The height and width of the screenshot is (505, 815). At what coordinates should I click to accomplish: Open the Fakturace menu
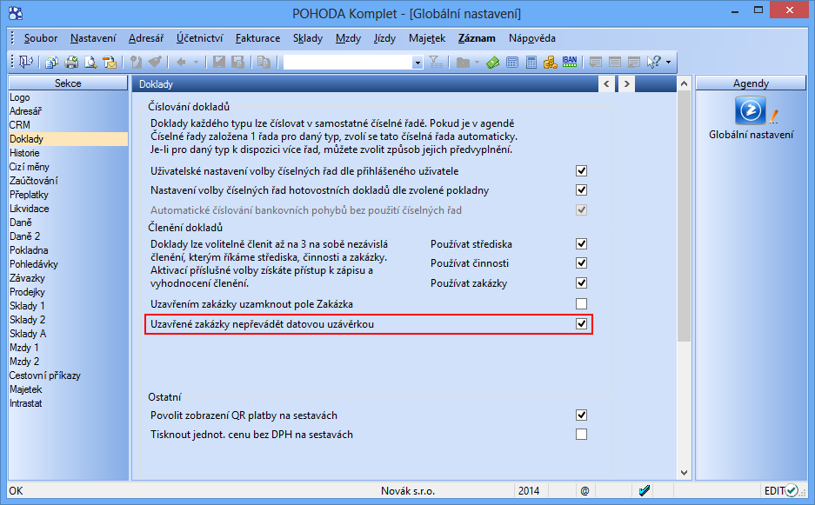tap(257, 38)
